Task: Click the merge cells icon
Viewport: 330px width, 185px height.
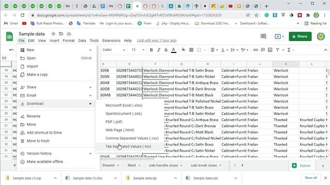Action: (x=199, y=50)
